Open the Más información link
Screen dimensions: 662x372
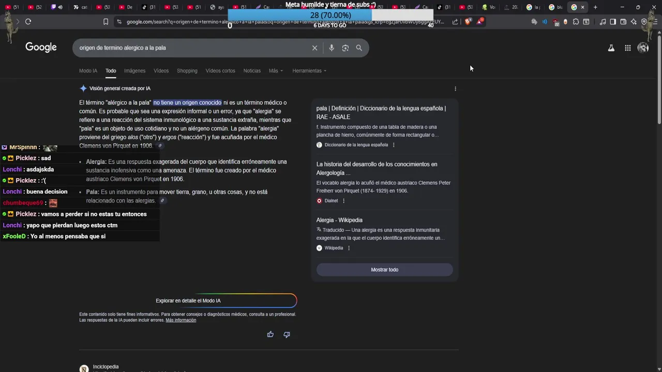click(x=180, y=320)
